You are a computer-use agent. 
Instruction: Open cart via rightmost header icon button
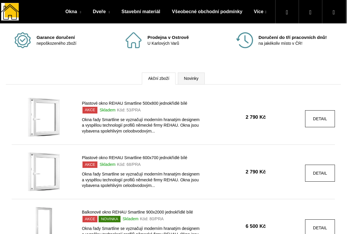click(x=334, y=12)
